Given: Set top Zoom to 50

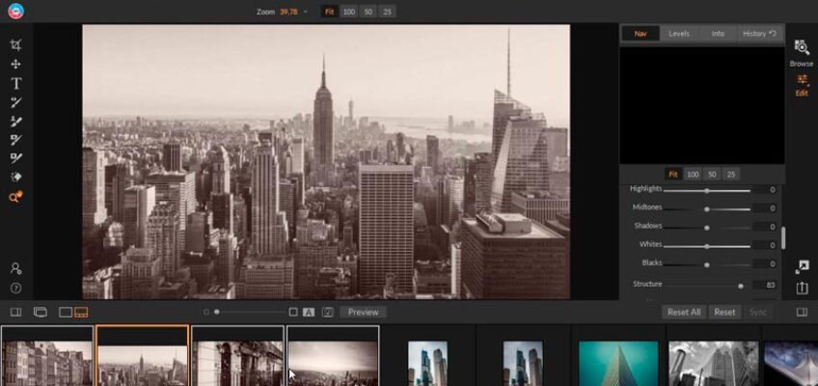Looking at the screenshot, I should (368, 12).
